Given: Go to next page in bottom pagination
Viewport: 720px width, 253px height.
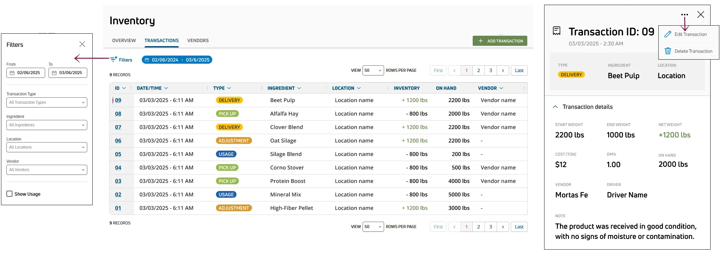Looking at the screenshot, I should pos(503,227).
